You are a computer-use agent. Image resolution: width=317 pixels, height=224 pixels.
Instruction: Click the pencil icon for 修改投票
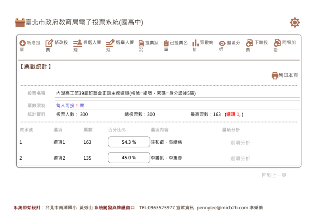49,43
